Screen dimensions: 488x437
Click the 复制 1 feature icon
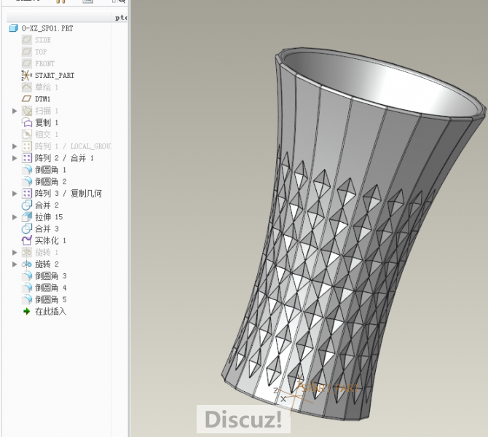click(27, 122)
